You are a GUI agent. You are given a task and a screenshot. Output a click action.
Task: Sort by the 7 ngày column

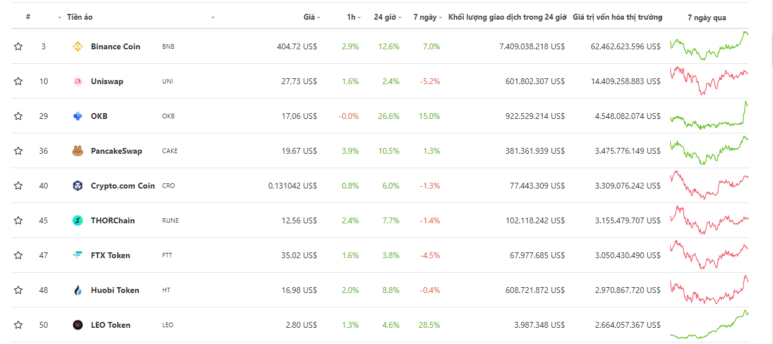click(x=428, y=17)
